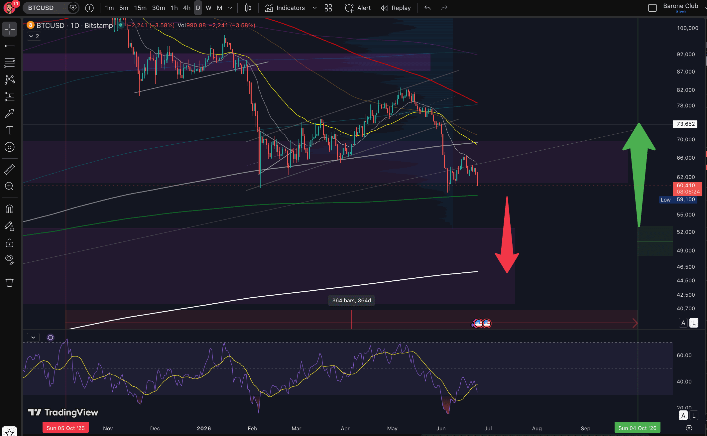Open the trend line drawing tool

click(10, 46)
